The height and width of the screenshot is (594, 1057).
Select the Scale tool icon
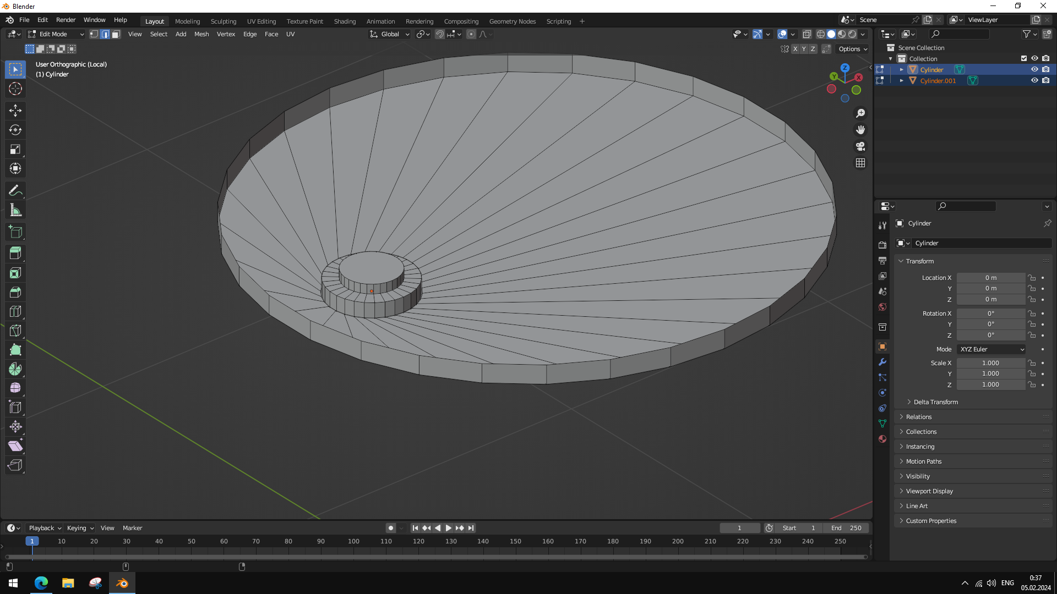[x=16, y=148]
